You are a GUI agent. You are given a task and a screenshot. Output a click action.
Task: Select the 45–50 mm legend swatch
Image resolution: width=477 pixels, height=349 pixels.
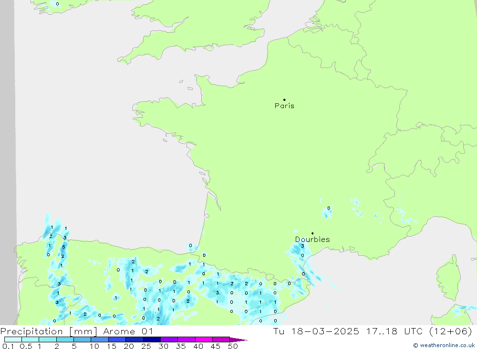[x=221, y=339]
